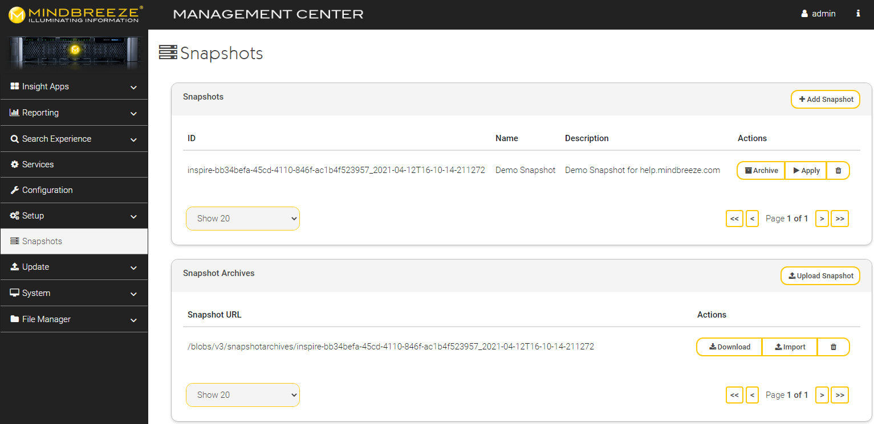Expand Update menu chevron
Viewport: 874px width, 424px height.
tap(133, 267)
